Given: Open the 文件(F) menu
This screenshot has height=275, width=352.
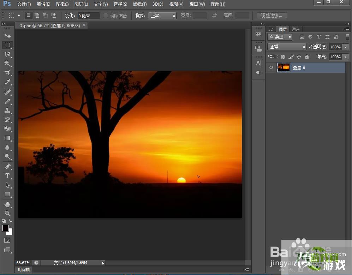Looking at the screenshot, I should tap(24, 4).
